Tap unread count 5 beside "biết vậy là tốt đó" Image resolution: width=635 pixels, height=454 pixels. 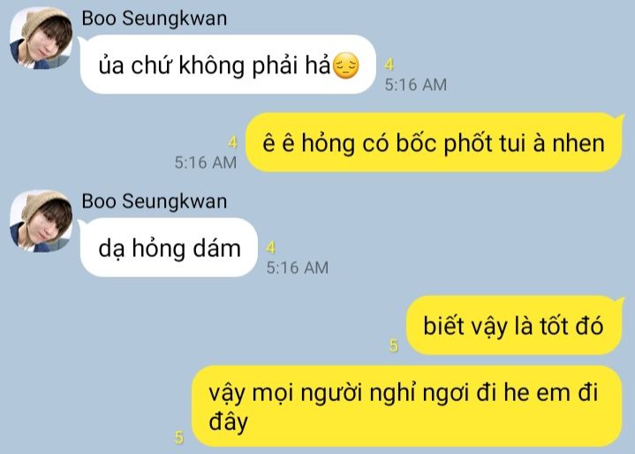click(394, 345)
